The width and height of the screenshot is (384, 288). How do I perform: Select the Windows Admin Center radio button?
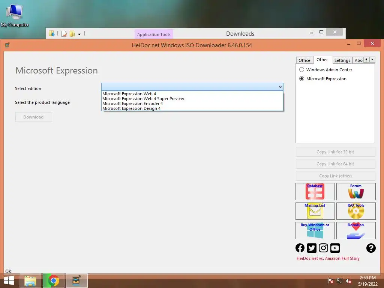pos(302,70)
